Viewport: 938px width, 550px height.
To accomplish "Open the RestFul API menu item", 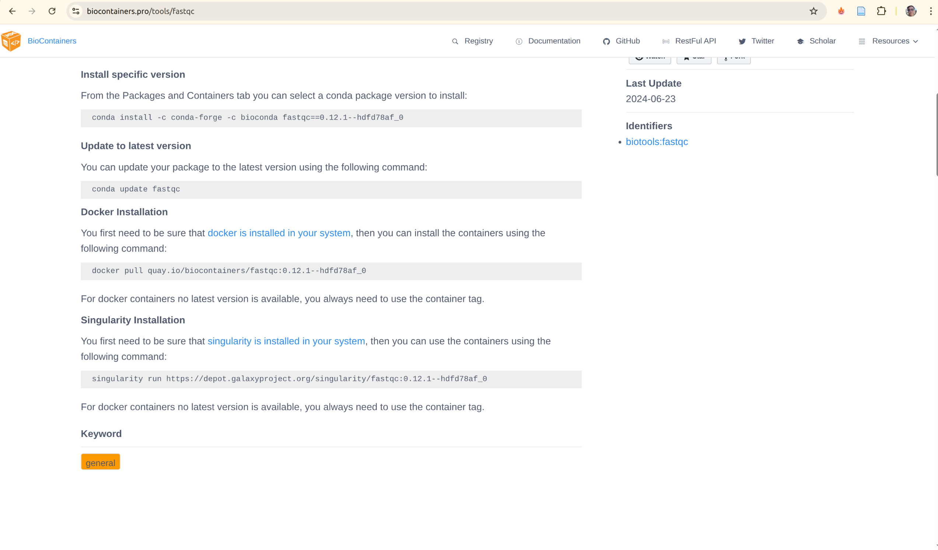I will pos(695,41).
